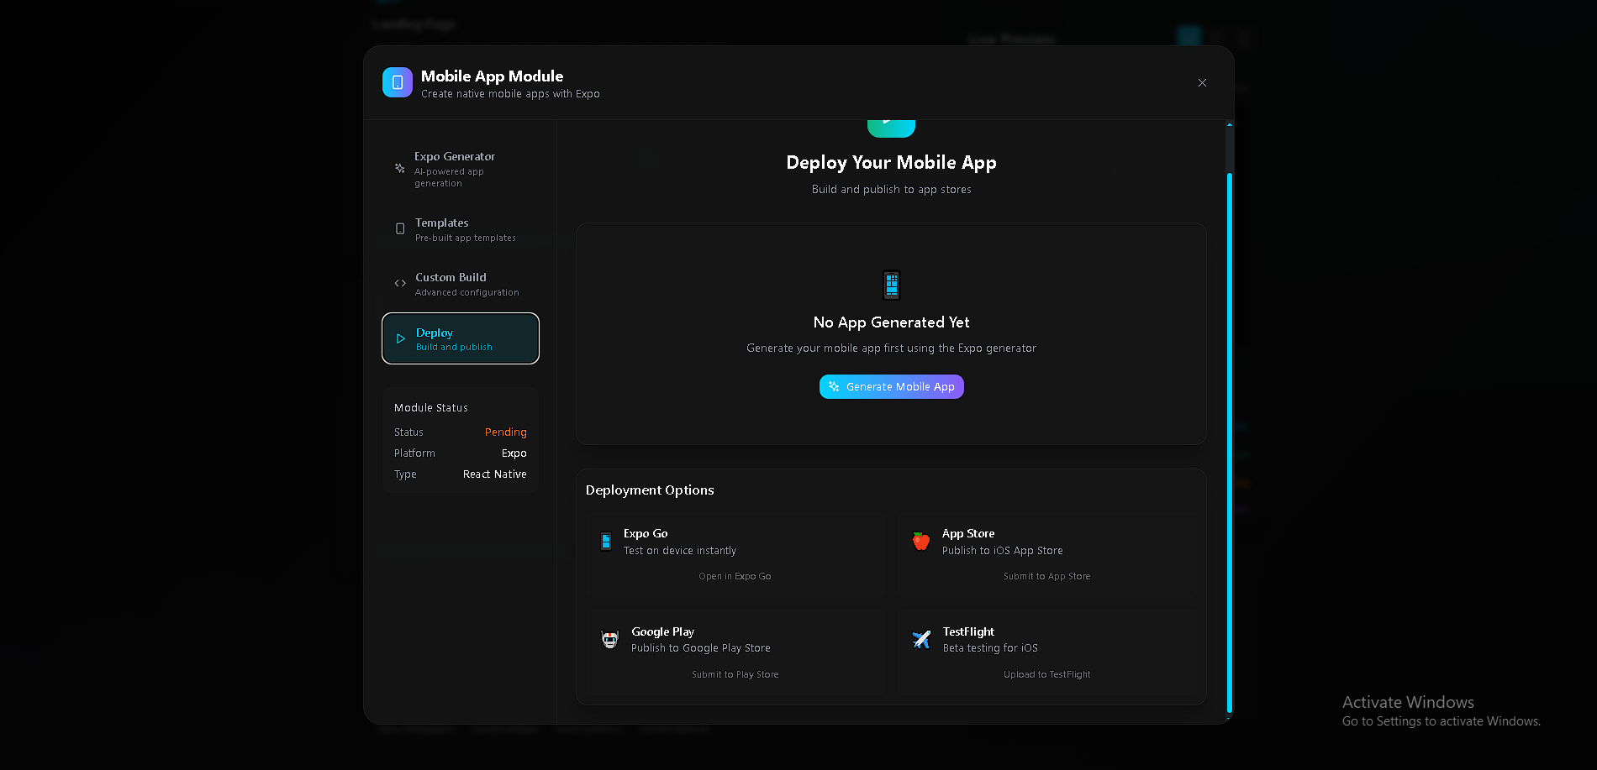Click the Expo platform value
Screen dimensions: 1597x770
tap(514, 453)
